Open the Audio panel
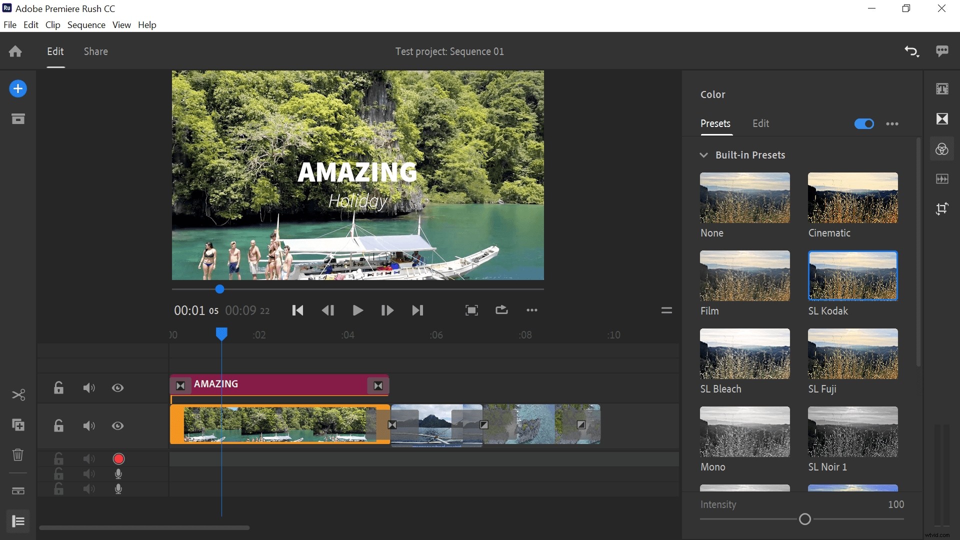The image size is (960, 540). (942, 179)
